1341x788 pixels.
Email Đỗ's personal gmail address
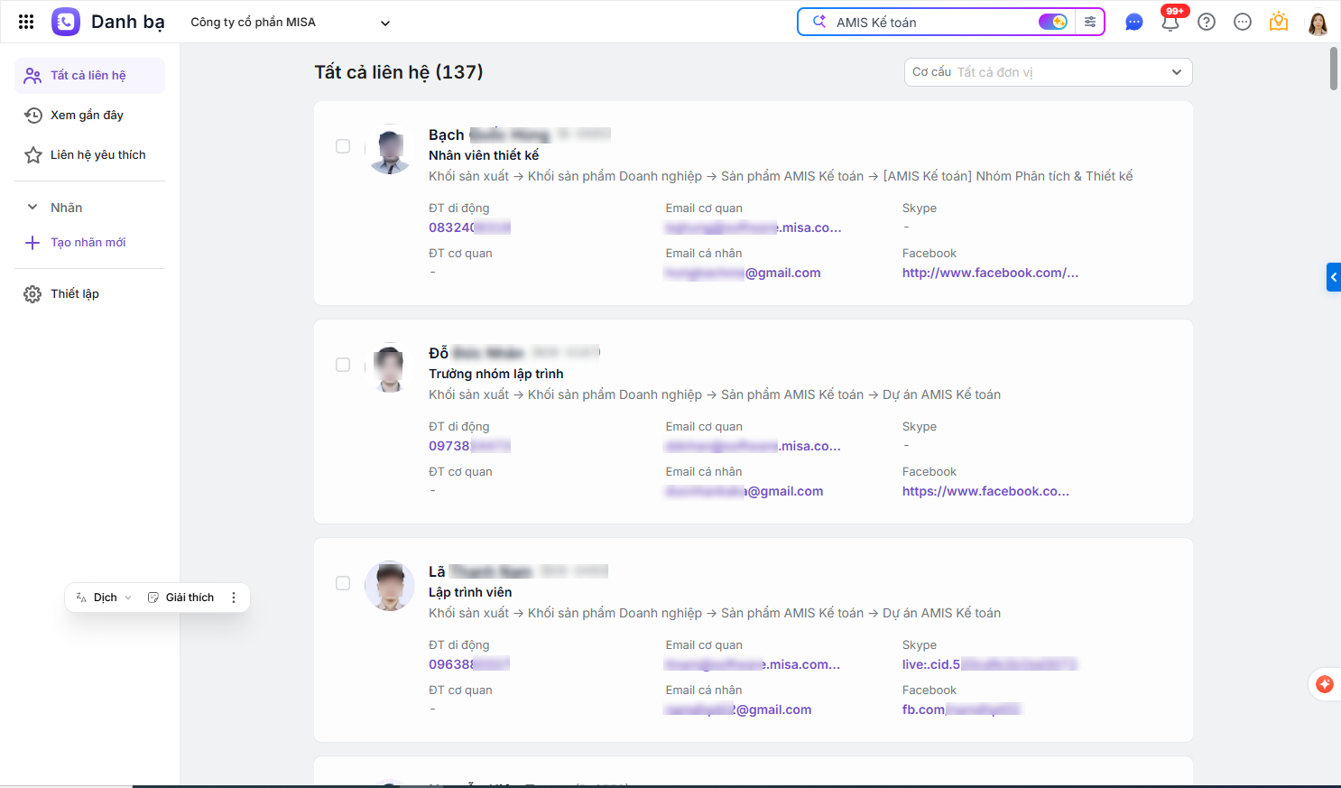click(x=744, y=491)
